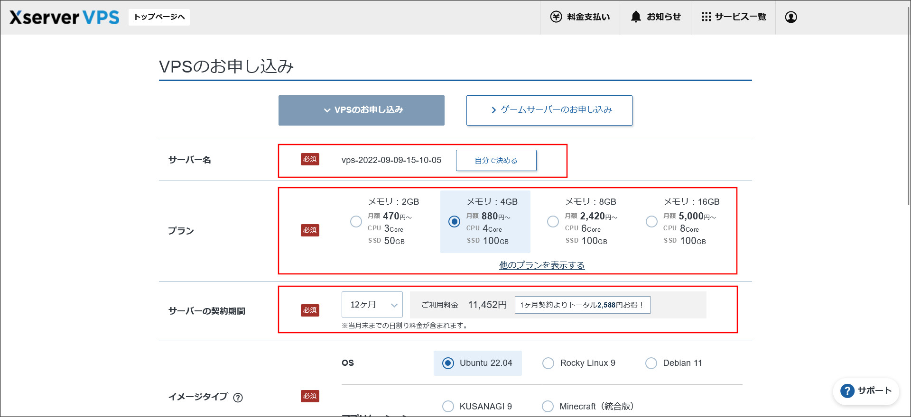
Task: Open the 12ヶ月 contract period dropdown
Action: tap(372, 305)
